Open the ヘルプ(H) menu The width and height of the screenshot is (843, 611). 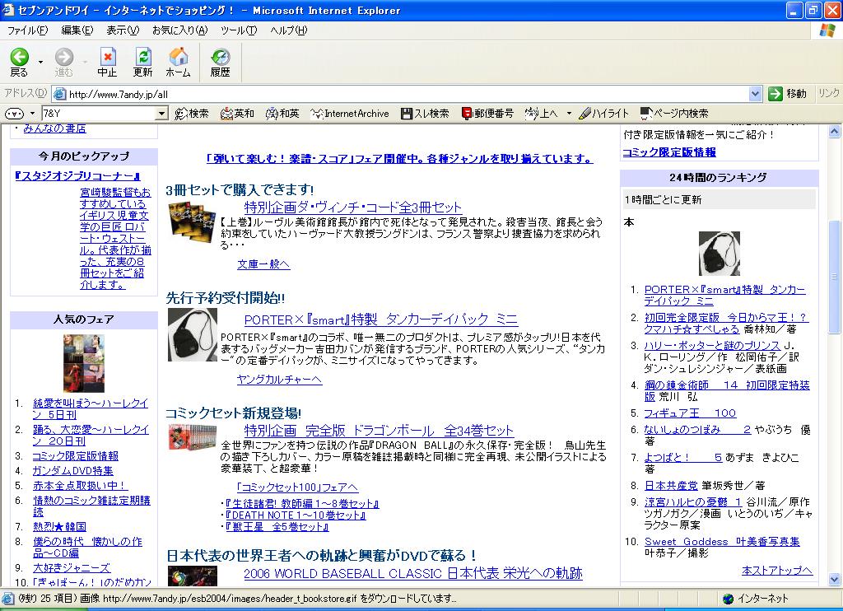289,30
